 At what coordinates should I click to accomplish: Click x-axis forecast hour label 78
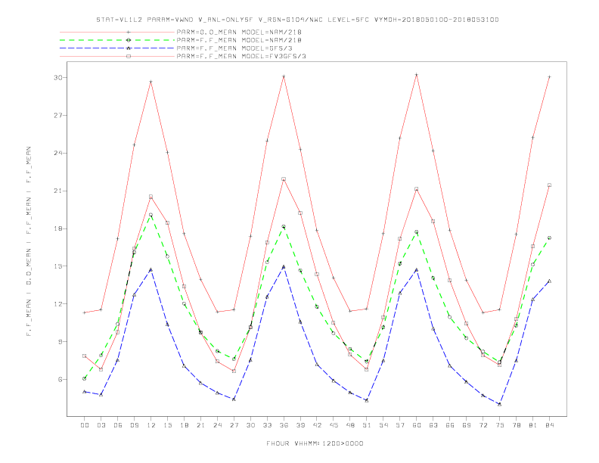[x=517, y=425]
